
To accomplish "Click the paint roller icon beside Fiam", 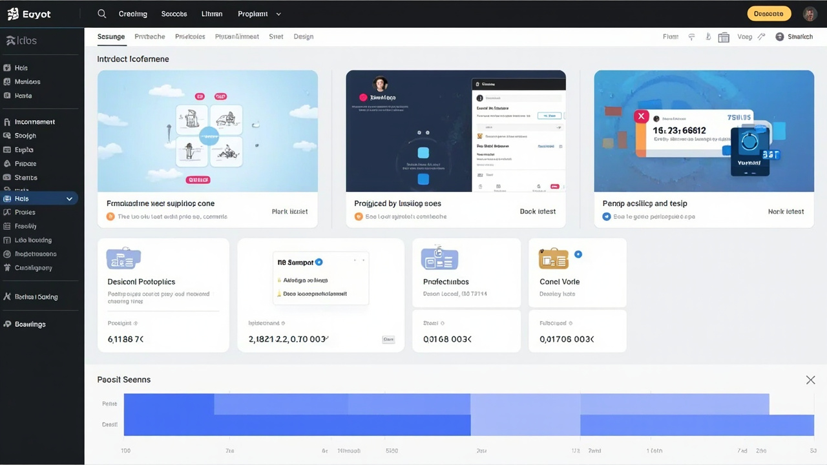I will pos(691,37).
